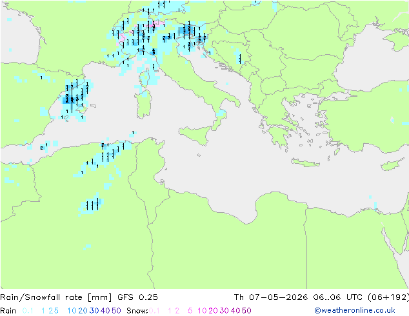Click the island of Sardinia on the map
Image resolution: width=409 pixels, height=316 pixels.
(x=143, y=104)
